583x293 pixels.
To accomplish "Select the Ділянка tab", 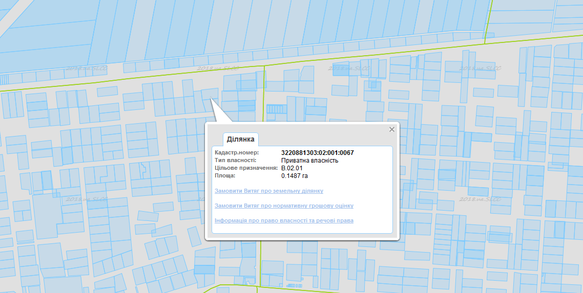I will (240, 139).
